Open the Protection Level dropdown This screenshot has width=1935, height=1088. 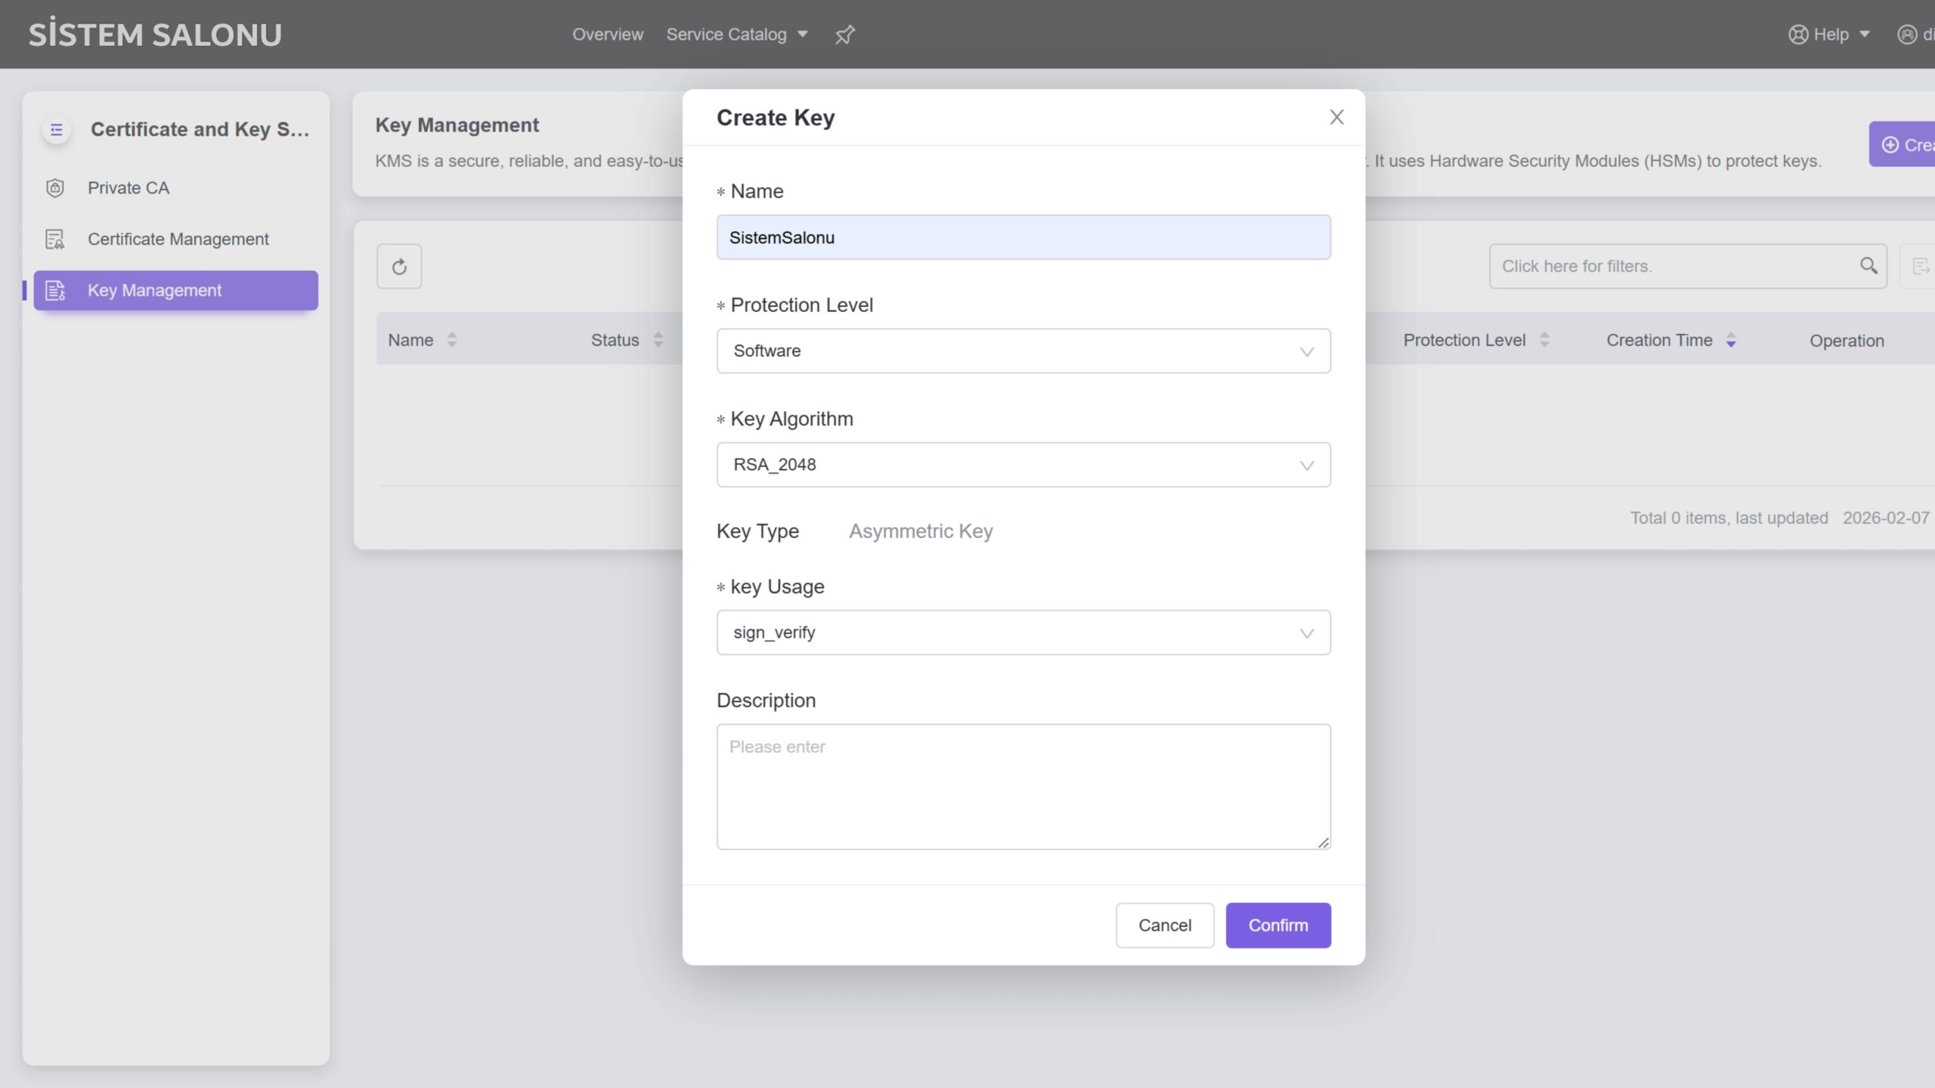click(1023, 351)
